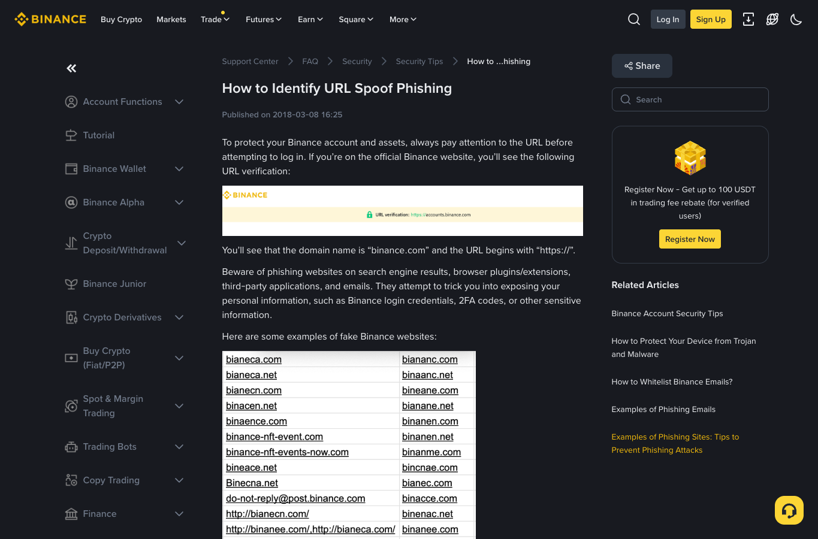Open the language globe icon

coord(772,19)
